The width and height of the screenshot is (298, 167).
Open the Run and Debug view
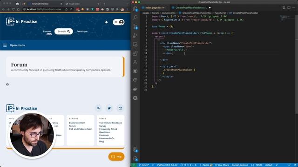[x=135, y=35]
